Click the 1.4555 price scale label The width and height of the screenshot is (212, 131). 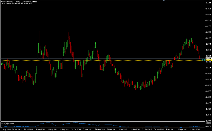[208, 91]
